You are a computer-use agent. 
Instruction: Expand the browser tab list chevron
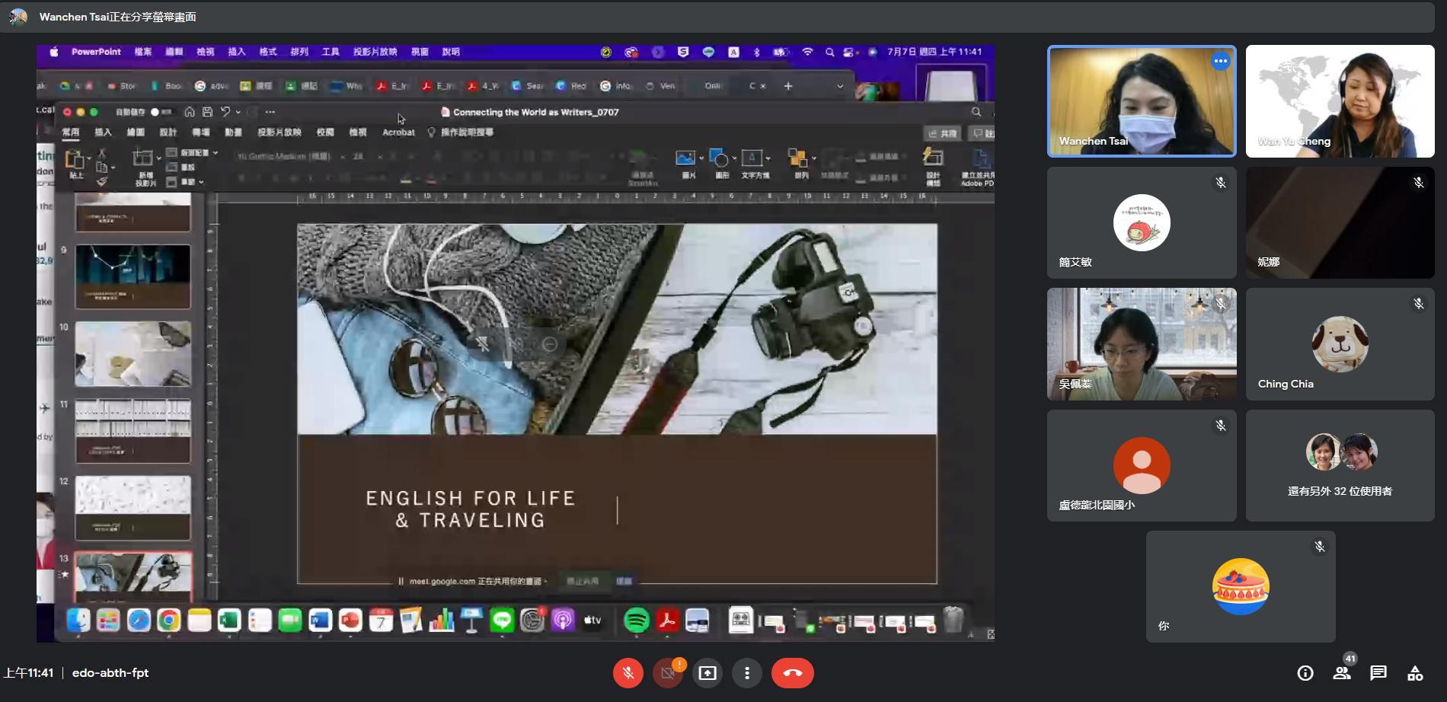(x=840, y=86)
